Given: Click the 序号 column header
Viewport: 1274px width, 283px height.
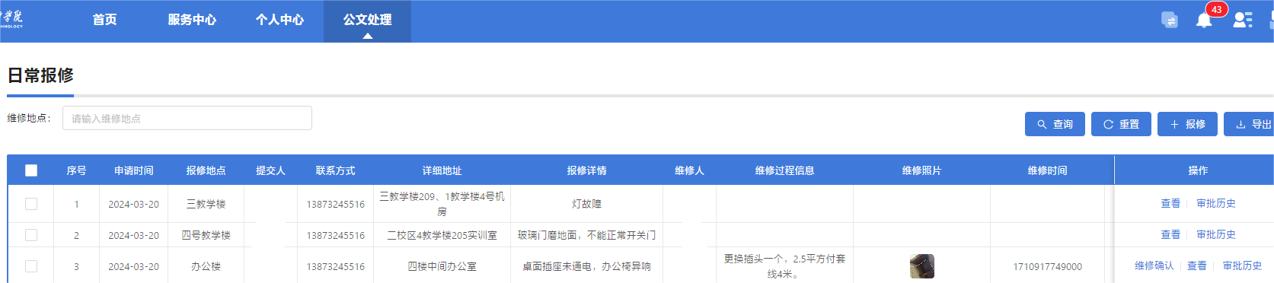Looking at the screenshot, I should coord(76,170).
